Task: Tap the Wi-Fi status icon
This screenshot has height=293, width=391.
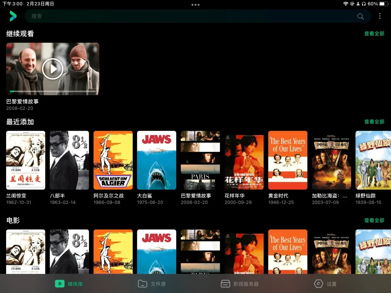Action: click(x=346, y=4)
